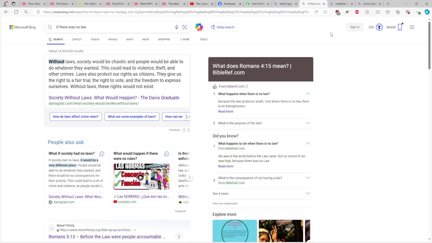Click the browser address bar URL

pos(177,12)
